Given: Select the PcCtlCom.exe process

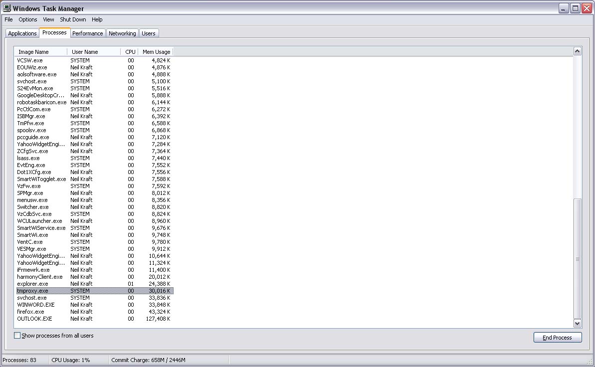Looking at the screenshot, I should (x=95, y=109).
